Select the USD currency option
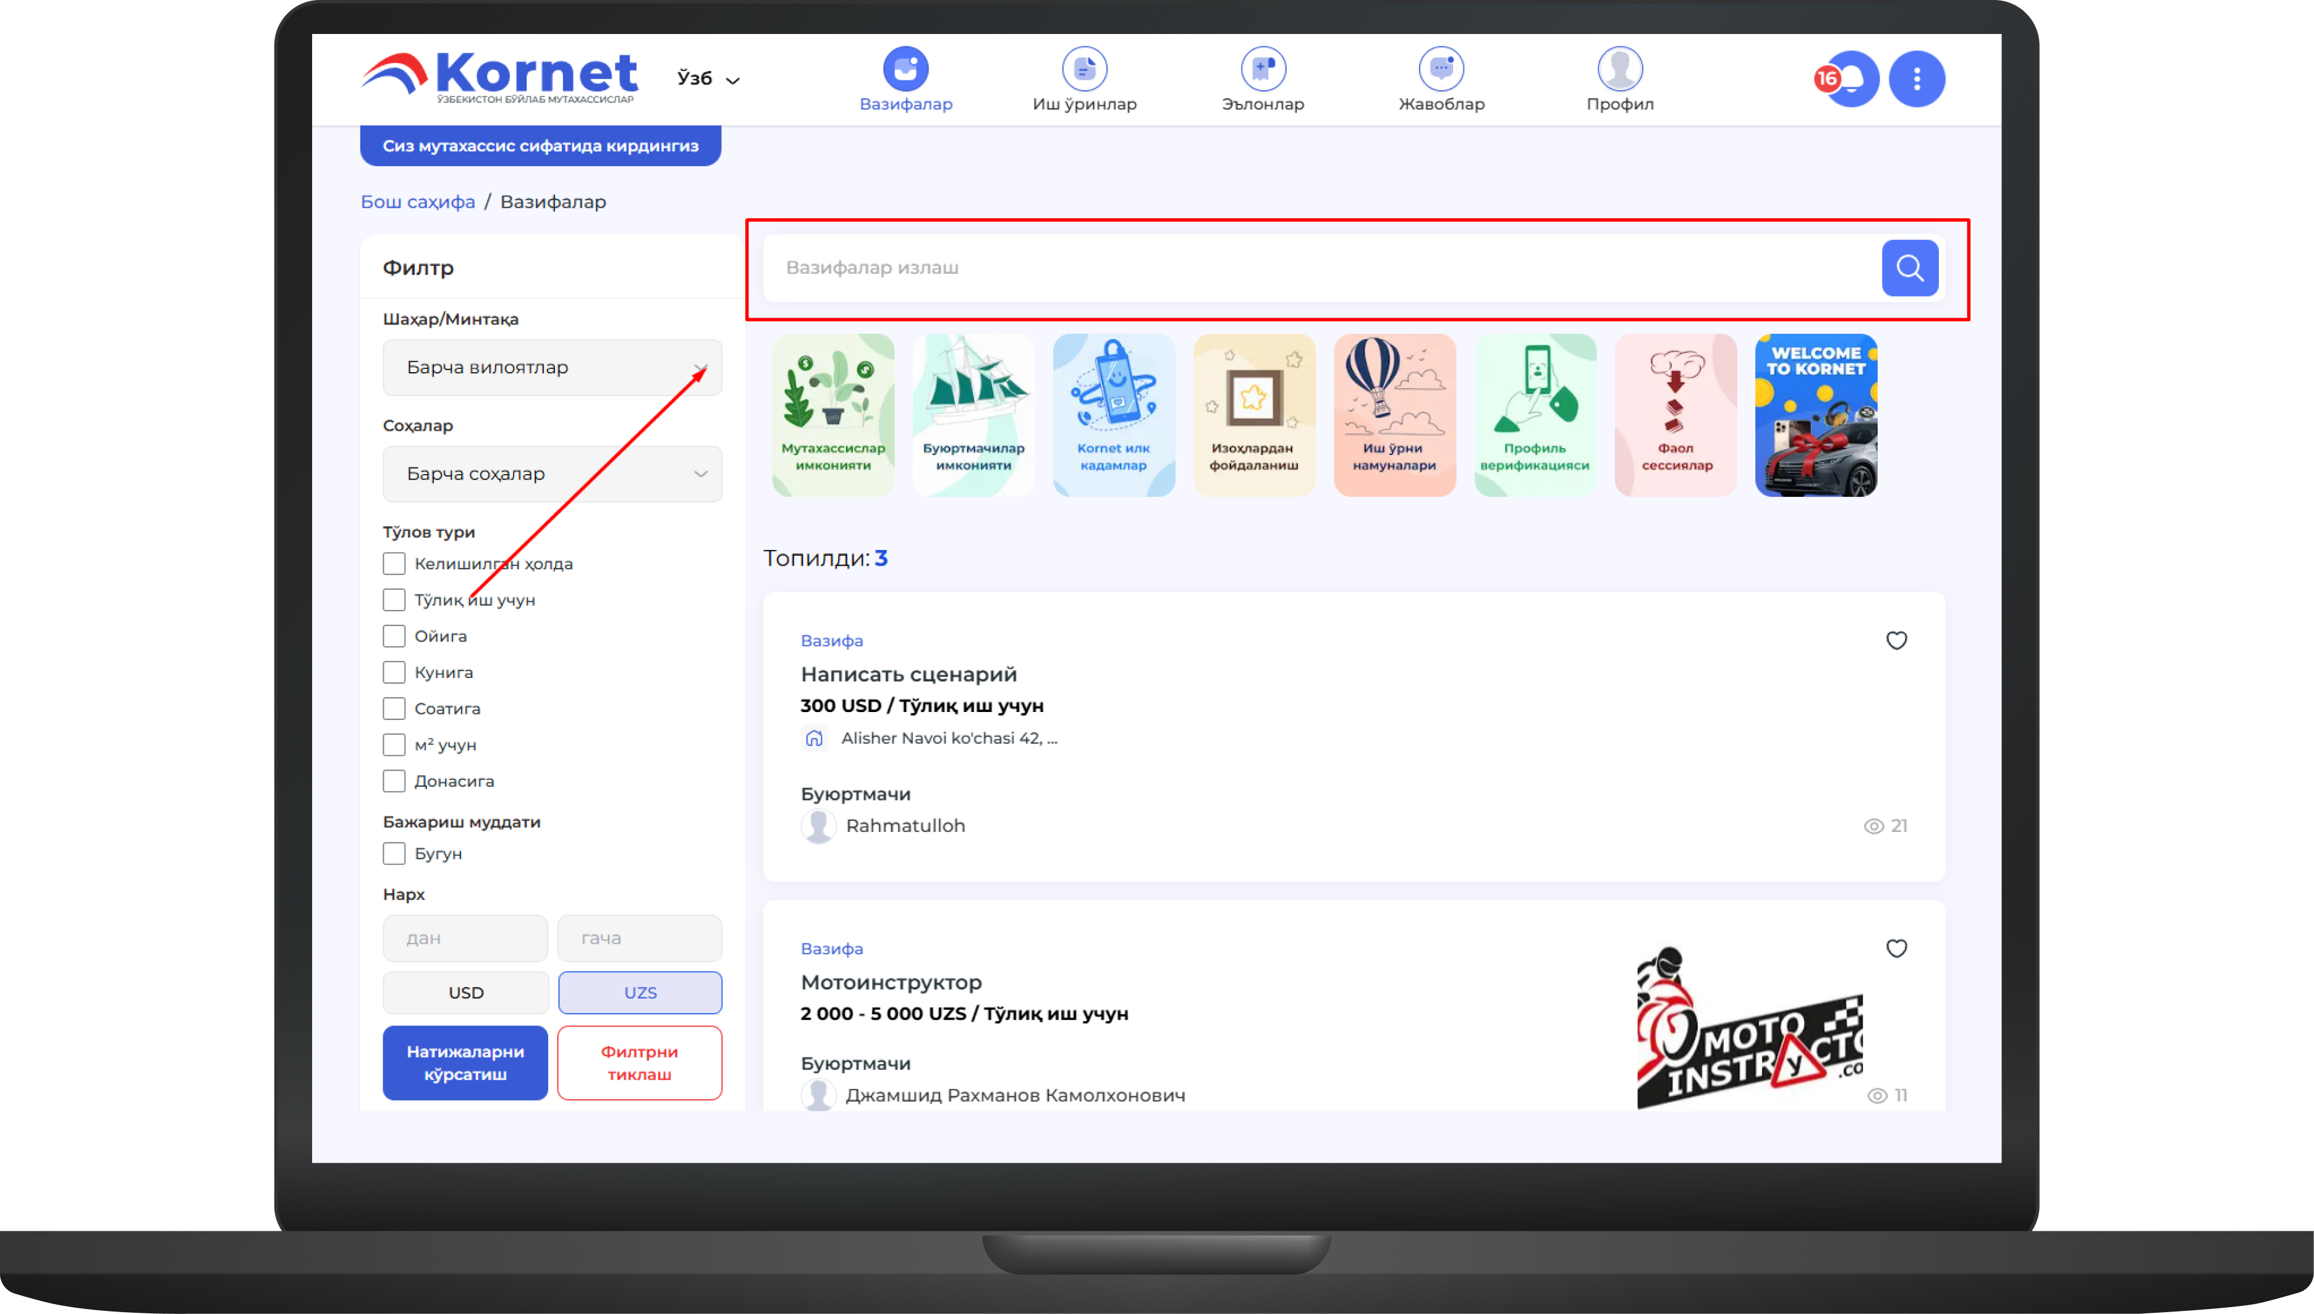The image size is (2314, 1314). (x=465, y=993)
